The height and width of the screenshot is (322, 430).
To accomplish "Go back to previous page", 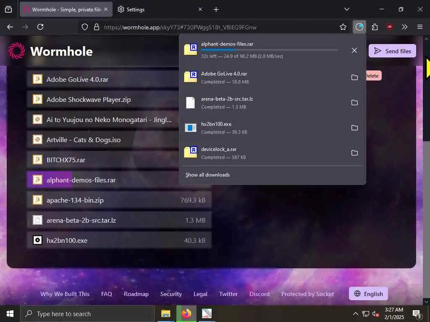I will [10, 27].
